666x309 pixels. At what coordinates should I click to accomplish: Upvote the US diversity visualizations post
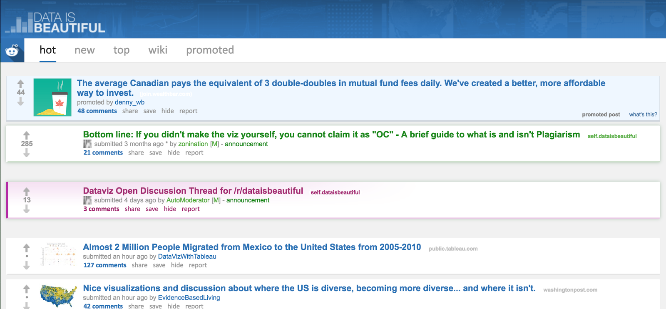pyautogui.click(x=27, y=289)
